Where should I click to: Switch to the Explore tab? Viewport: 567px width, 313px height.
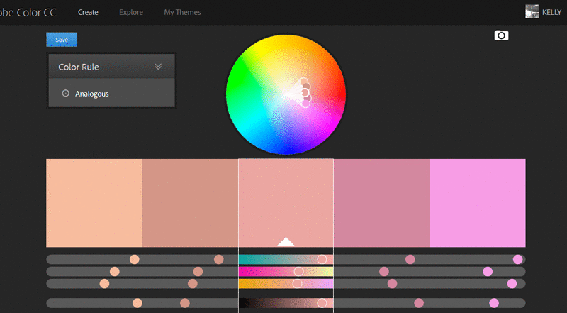[131, 12]
